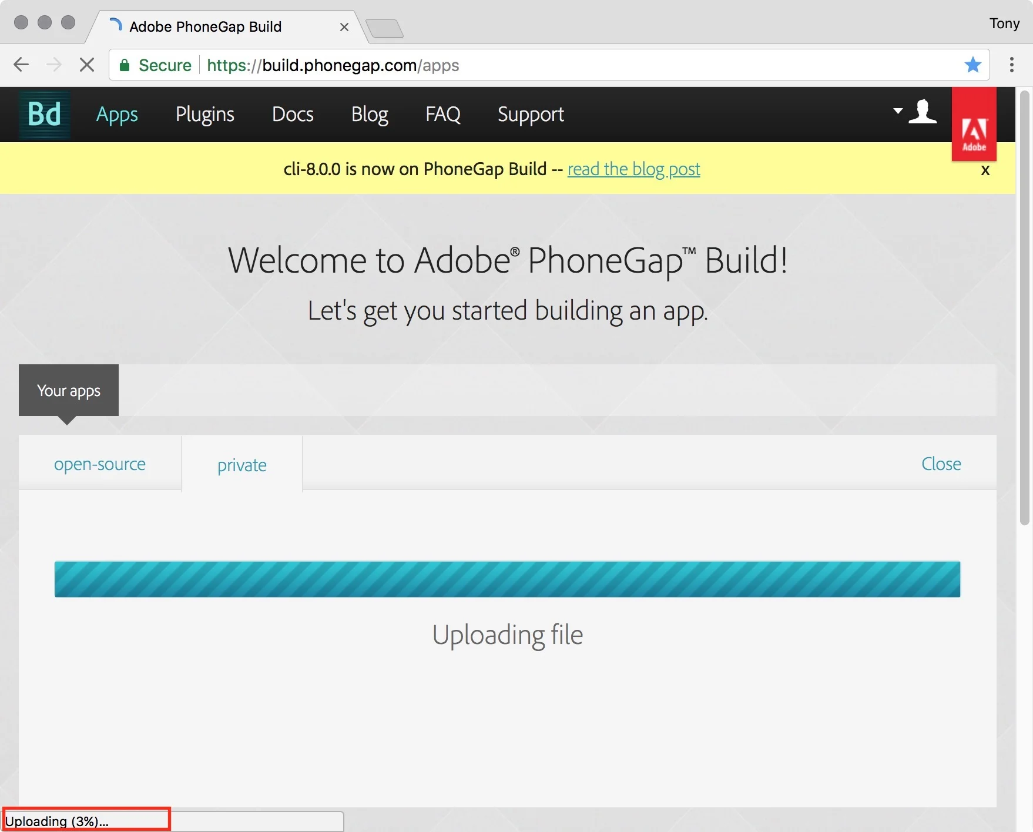Click the 'Welcome to Adobe PhoneGap Build!' heading
1033x832 pixels.
tap(508, 260)
